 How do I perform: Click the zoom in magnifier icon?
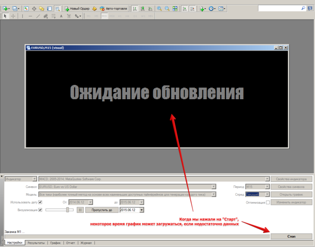click(x=159, y=8)
